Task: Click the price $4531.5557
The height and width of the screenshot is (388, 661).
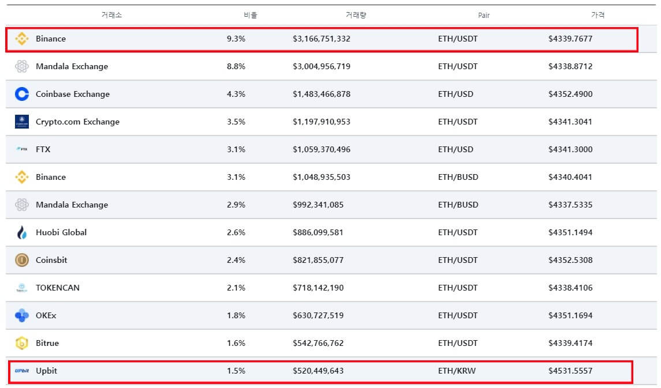Action: [x=570, y=371]
